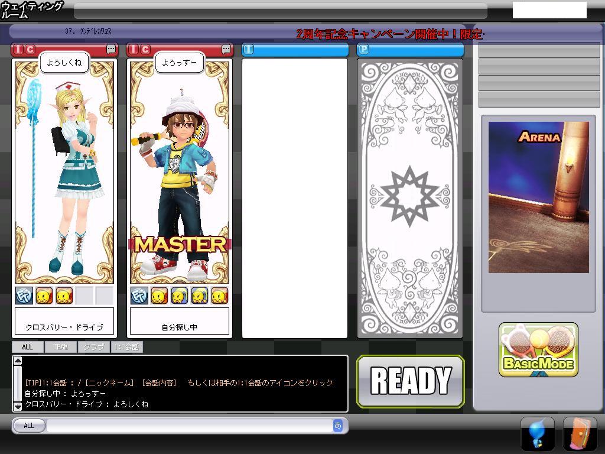Select the Arena court map thumbnail
This screenshot has height=454, width=605.
(x=538, y=197)
